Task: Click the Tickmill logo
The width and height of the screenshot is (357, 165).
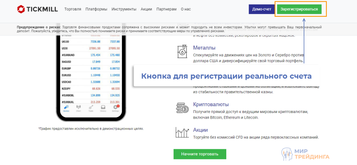Action: [37, 9]
